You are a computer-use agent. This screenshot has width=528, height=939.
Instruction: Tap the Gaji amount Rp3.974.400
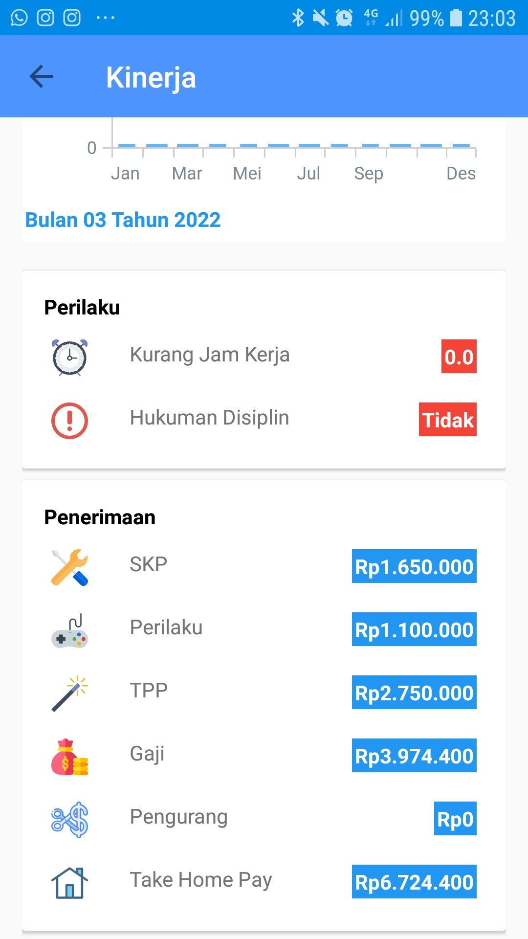[414, 756]
